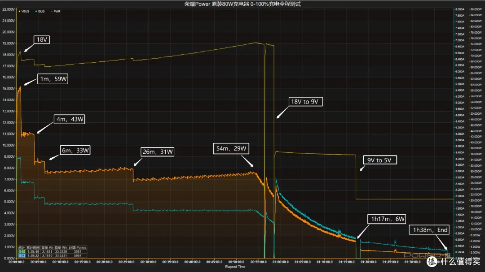Click the 计数 Points column header
This screenshot has height=272, width=485.
pyautogui.click(x=77, y=248)
